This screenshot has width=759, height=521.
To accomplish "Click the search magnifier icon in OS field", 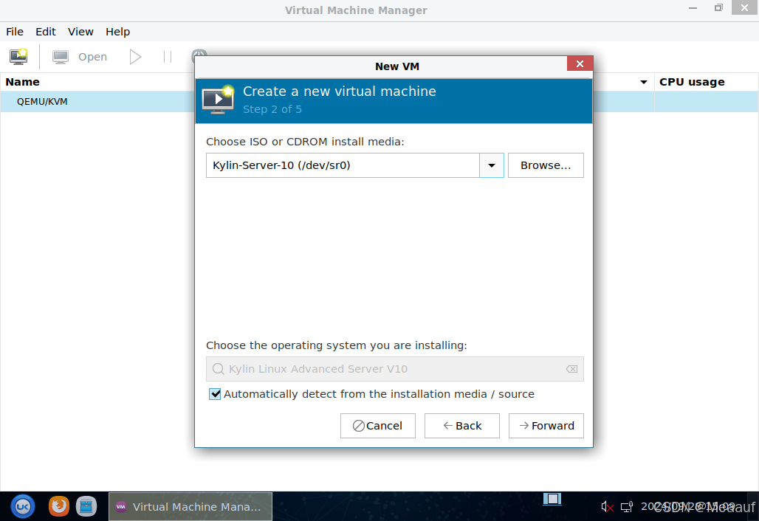I will coord(219,369).
